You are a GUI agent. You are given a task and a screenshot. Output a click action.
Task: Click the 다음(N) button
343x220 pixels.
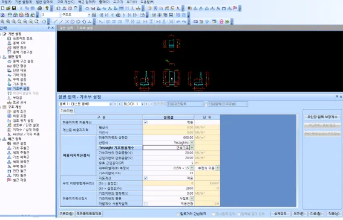(x=316, y=214)
